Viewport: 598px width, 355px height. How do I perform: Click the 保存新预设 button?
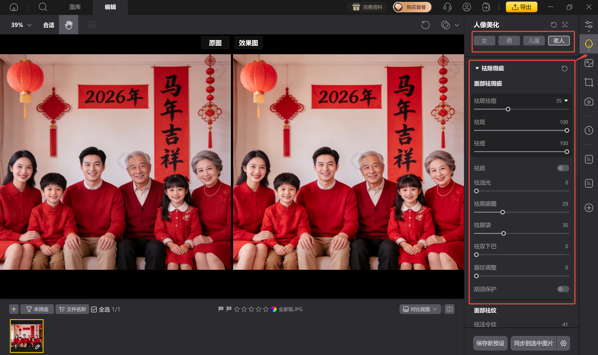[x=490, y=343]
